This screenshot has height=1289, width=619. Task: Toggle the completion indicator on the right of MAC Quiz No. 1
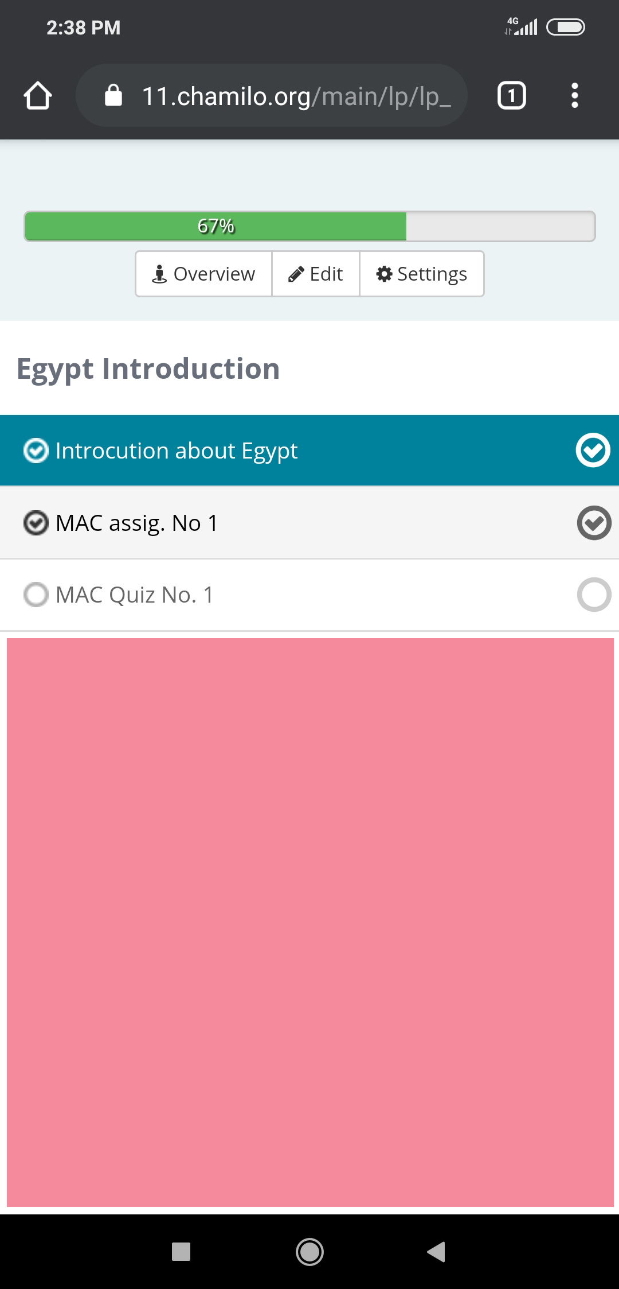[593, 595]
